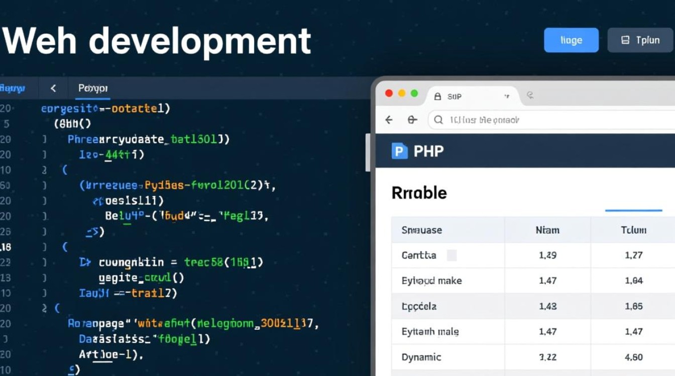Click the browser back arrow

point(389,120)
